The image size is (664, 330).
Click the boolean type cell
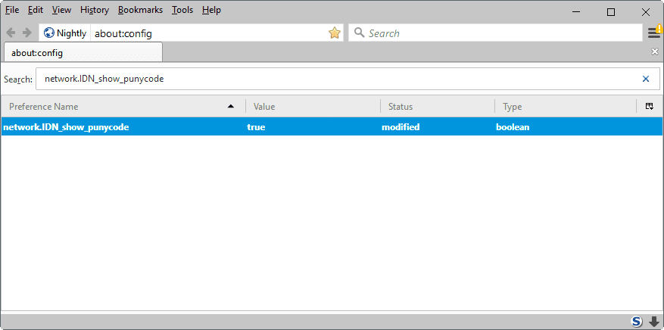pos(513,127)
